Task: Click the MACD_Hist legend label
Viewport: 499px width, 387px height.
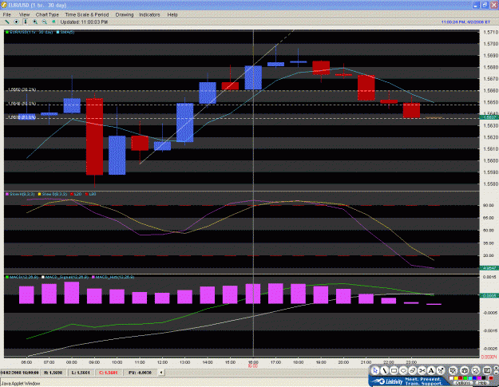Action: click(x=115, y=278)
